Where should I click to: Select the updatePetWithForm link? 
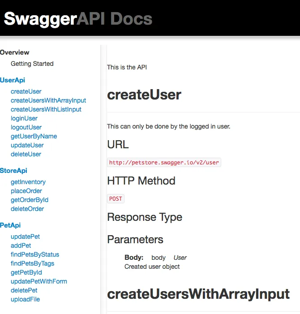point(39,281)
